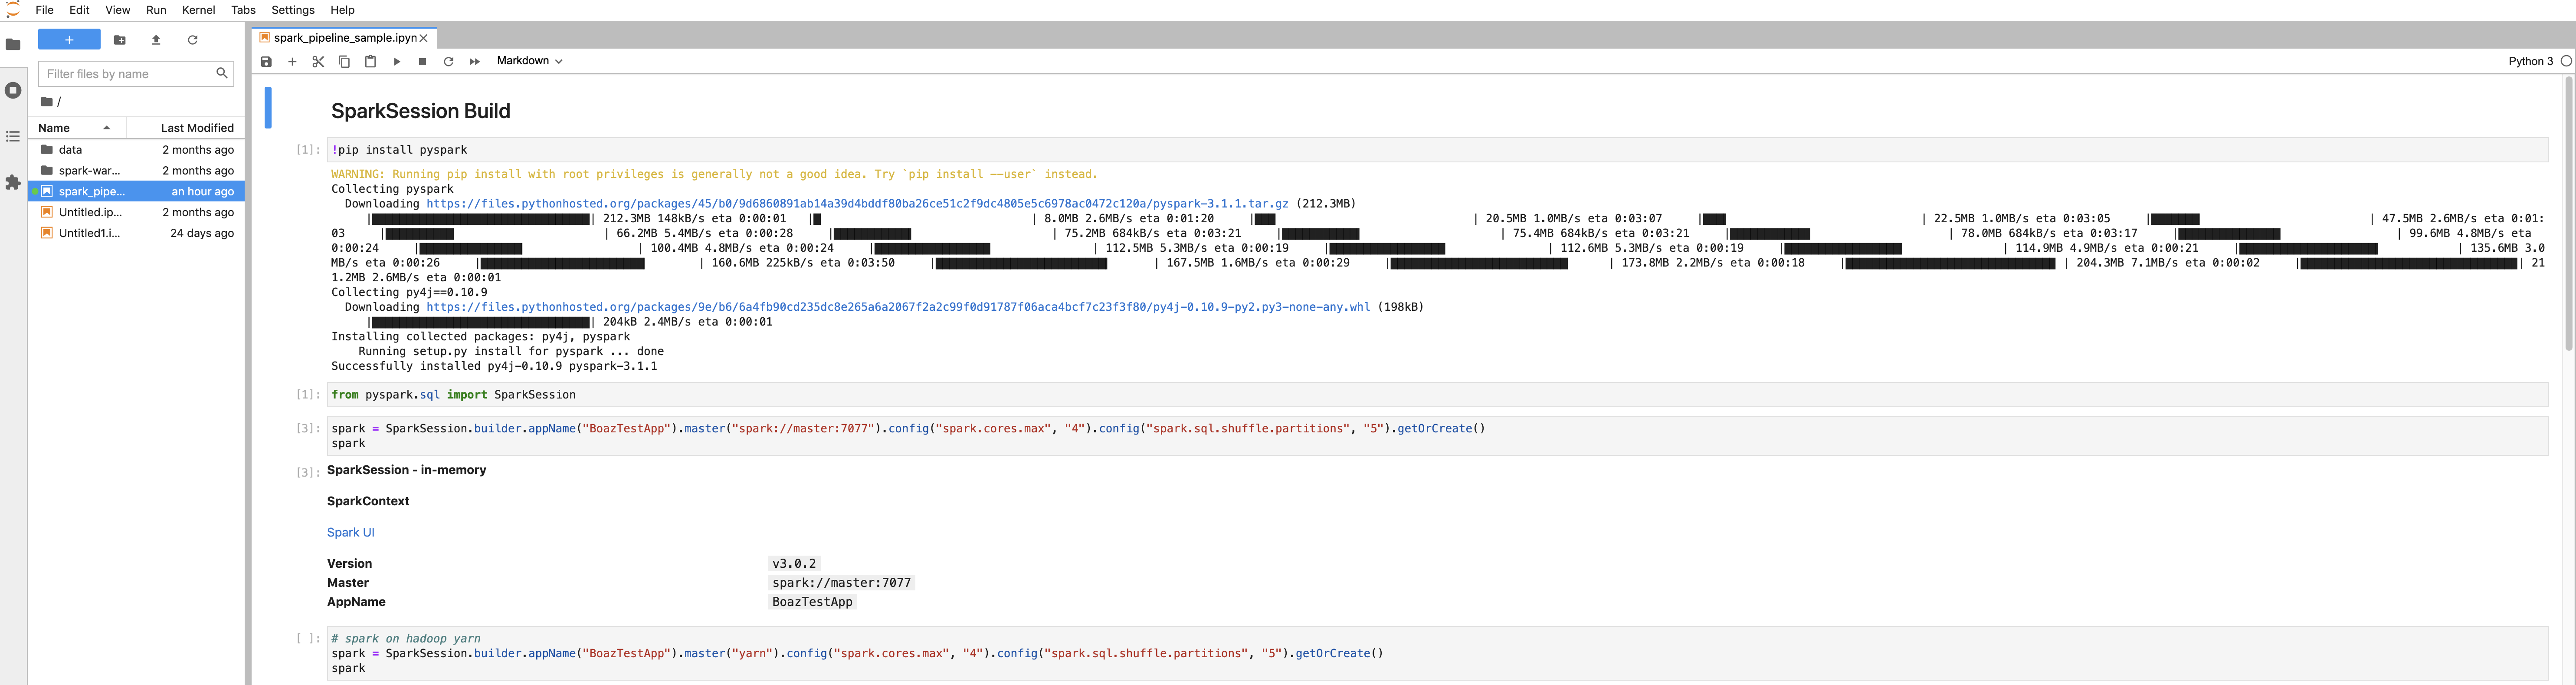Upload files with the arrow icon

[156, 40]
